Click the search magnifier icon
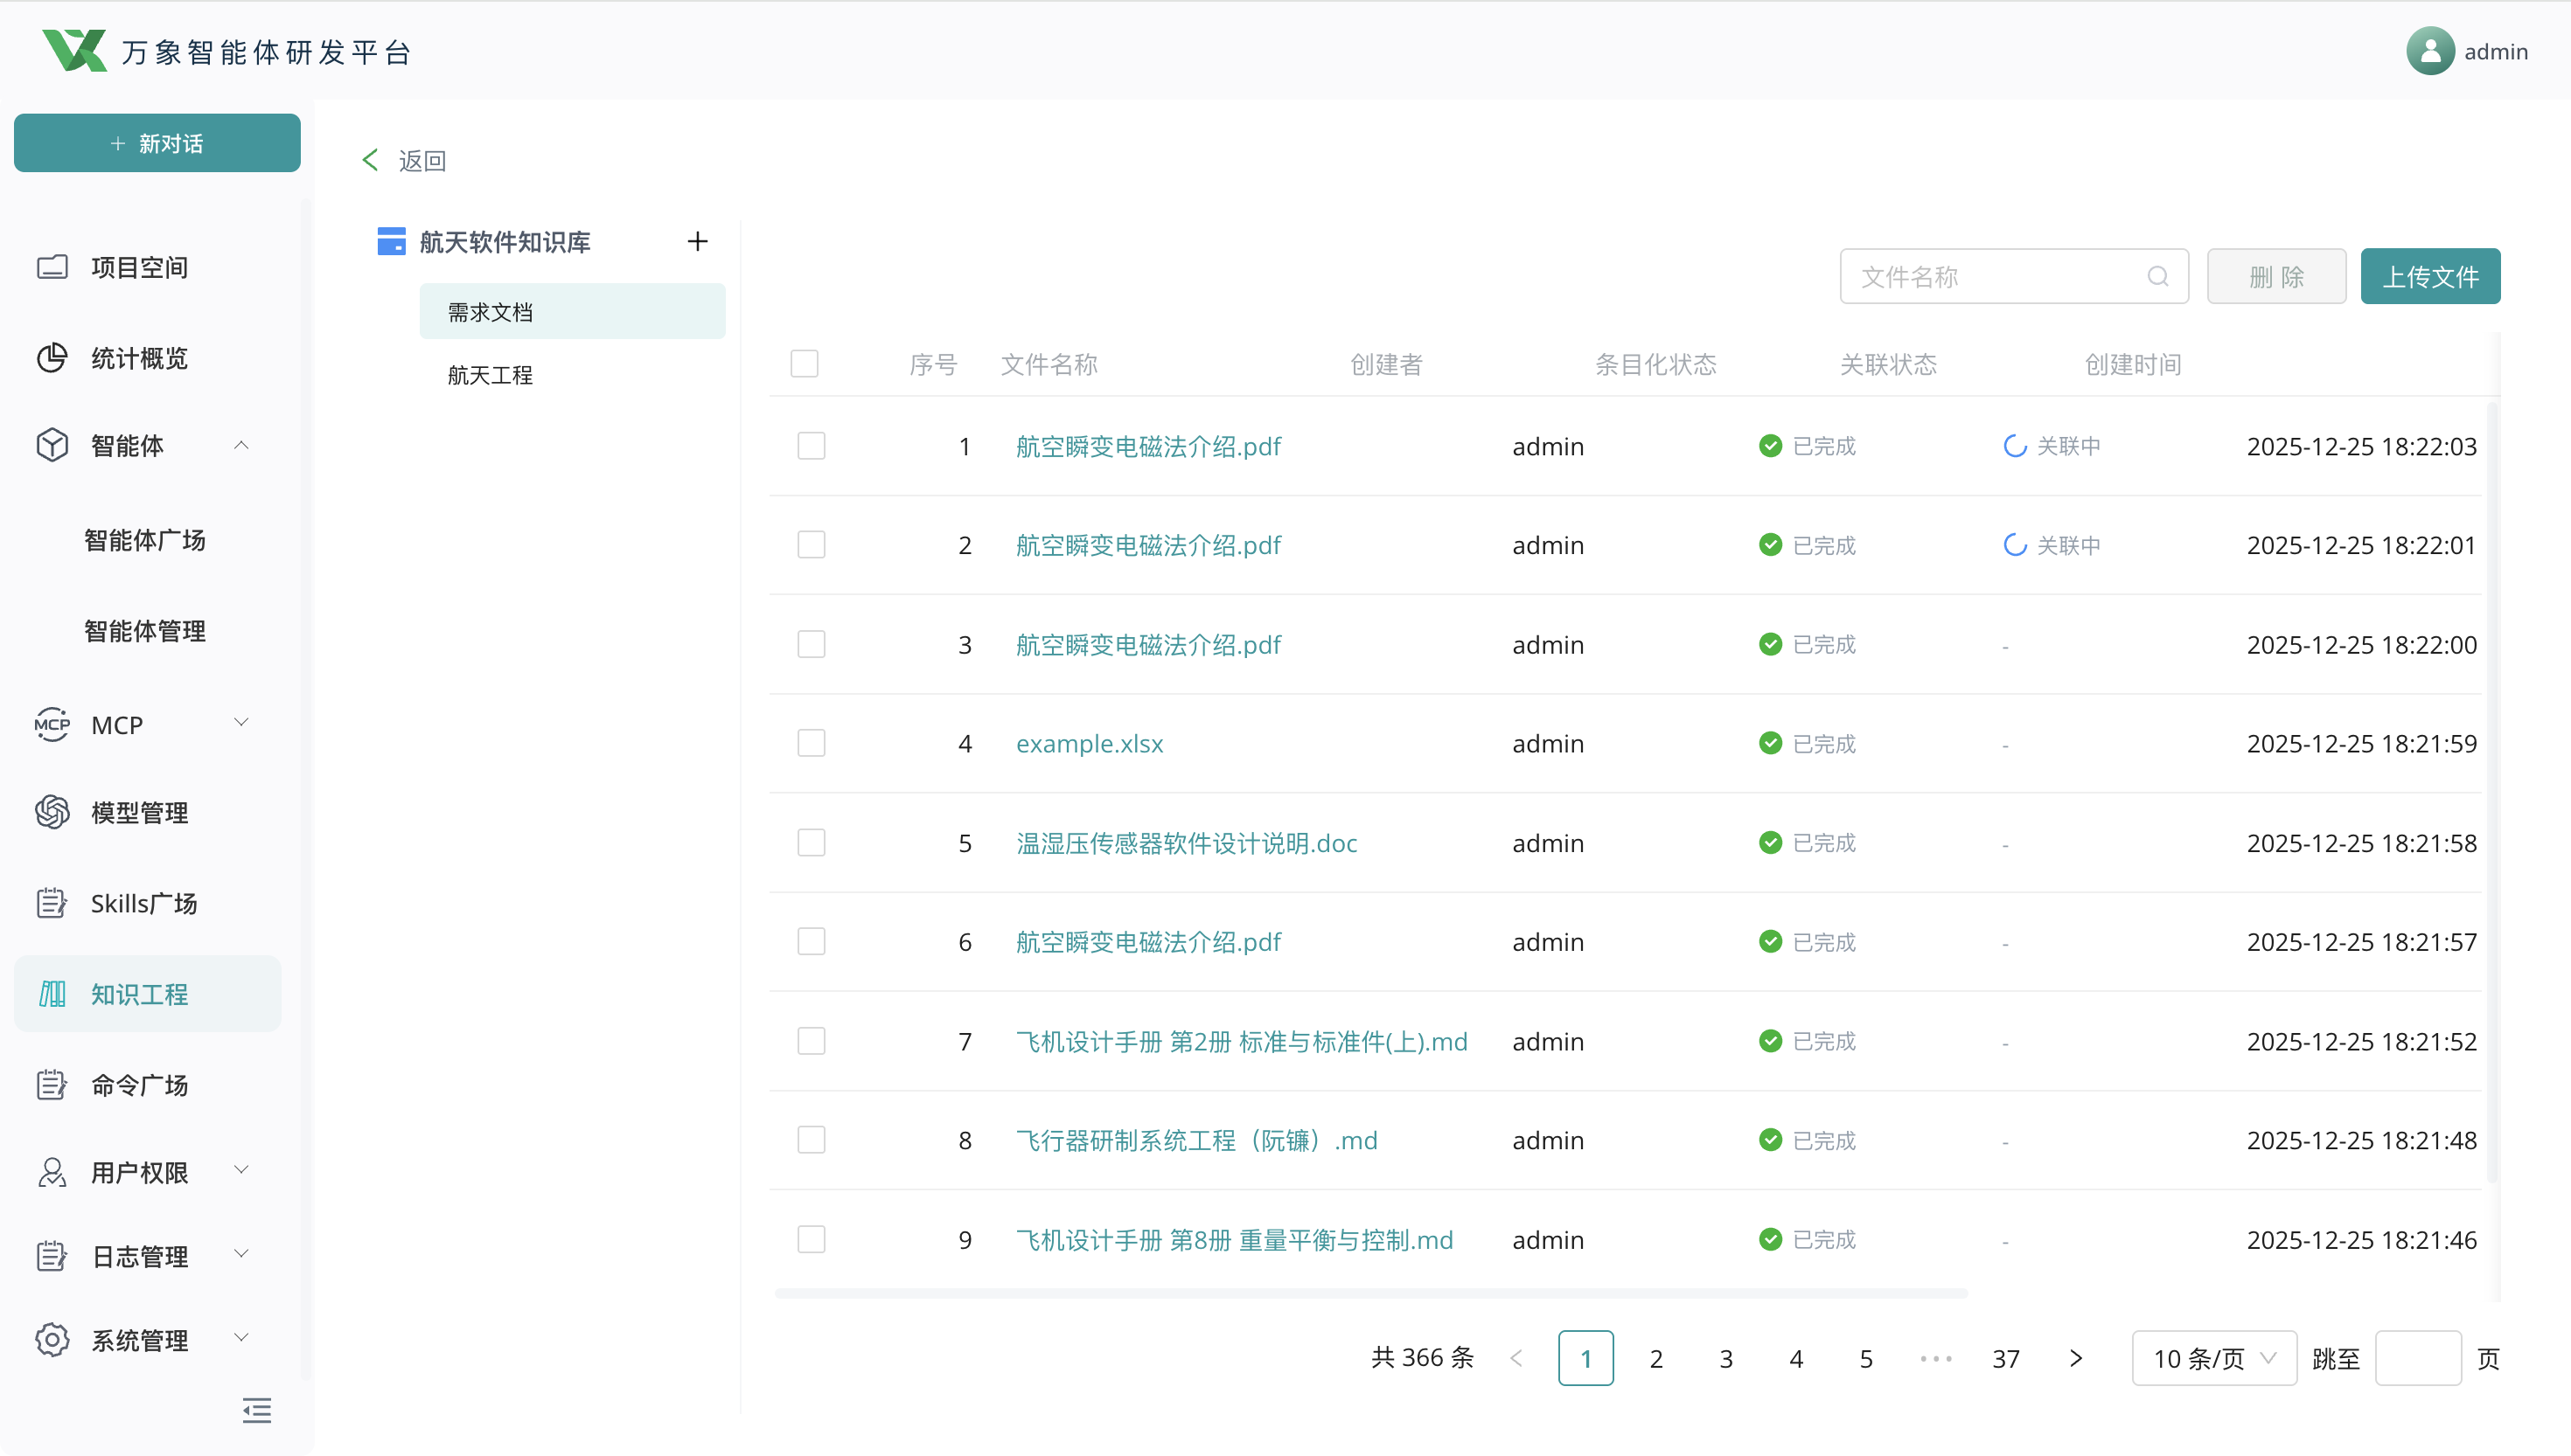2571x1456 pixels. [2158, 277]
